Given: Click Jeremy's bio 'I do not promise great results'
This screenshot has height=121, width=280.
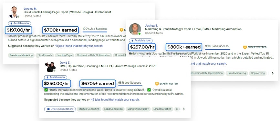Looking at the screenshot, I should (x=26, y=36).
